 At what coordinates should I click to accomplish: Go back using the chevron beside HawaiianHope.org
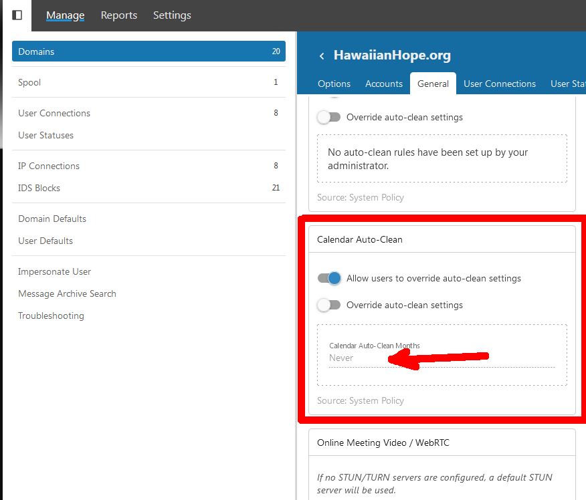[322, 56]
